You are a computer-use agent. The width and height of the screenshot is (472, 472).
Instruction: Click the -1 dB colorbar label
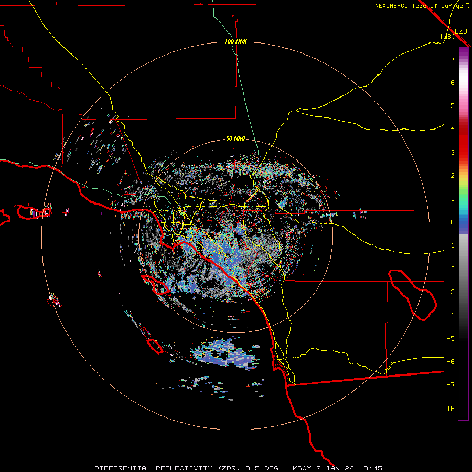450,245
